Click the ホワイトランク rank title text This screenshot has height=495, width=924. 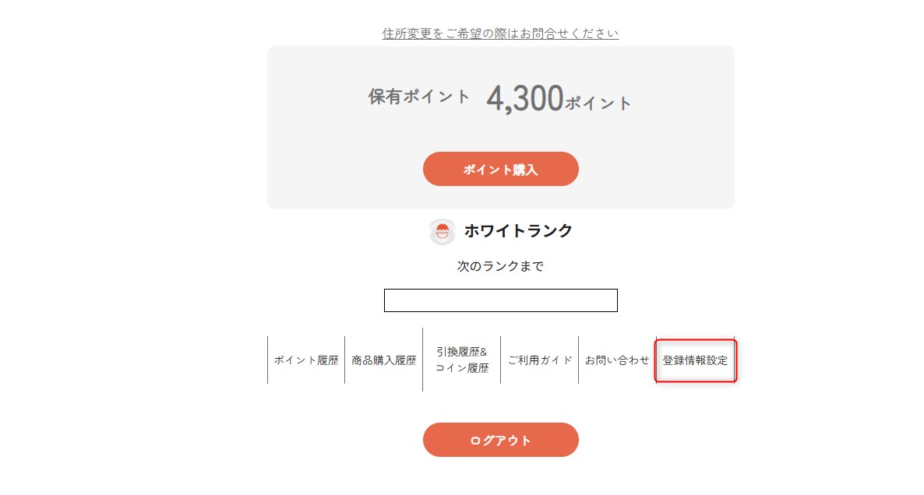click(518, 231)
